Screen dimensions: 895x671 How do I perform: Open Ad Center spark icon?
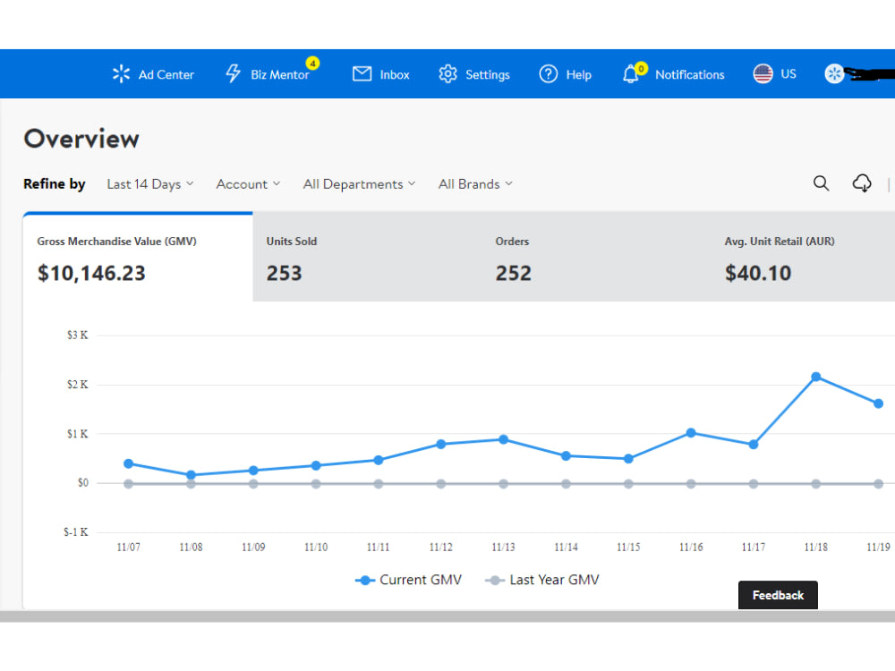tap(121, 73)
